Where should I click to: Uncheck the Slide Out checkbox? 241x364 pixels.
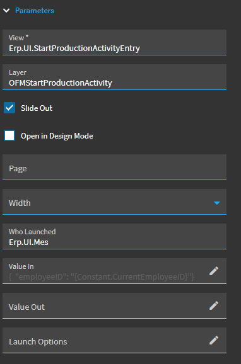click(9, 108)
